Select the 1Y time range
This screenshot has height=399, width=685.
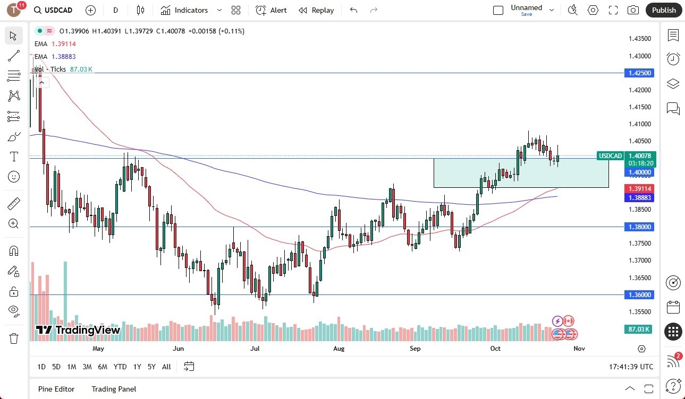(137, 367)
